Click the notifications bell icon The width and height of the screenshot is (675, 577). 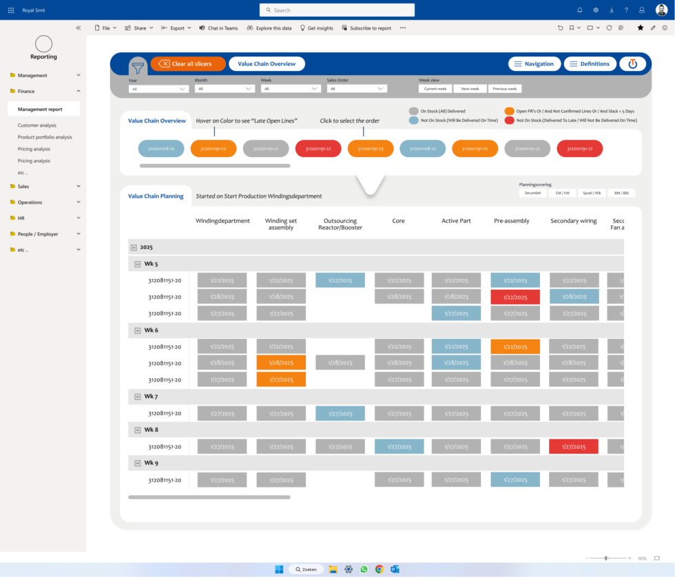[x=579, y=10]
